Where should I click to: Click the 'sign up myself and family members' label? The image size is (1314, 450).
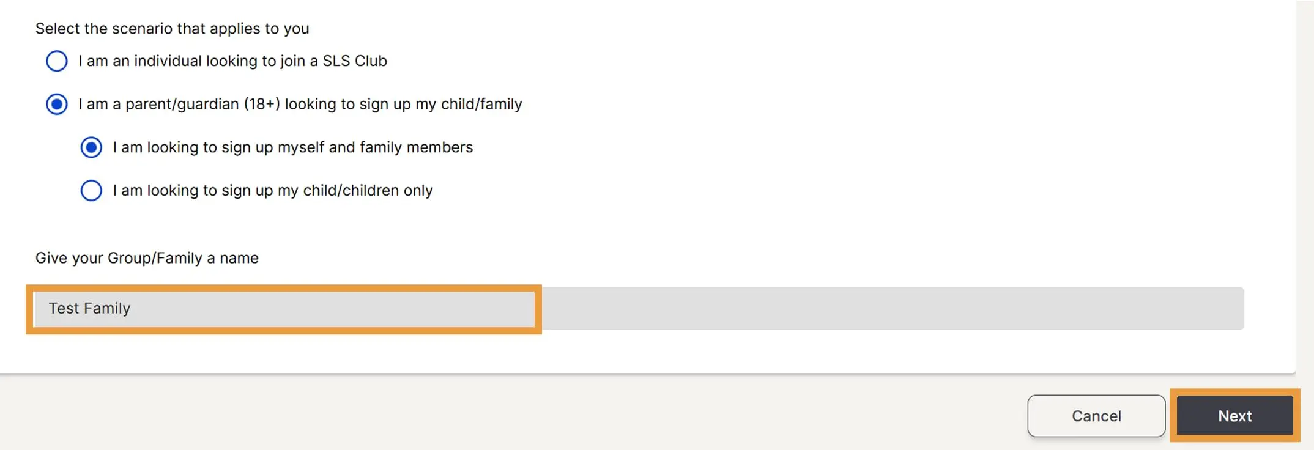(292, 147)
